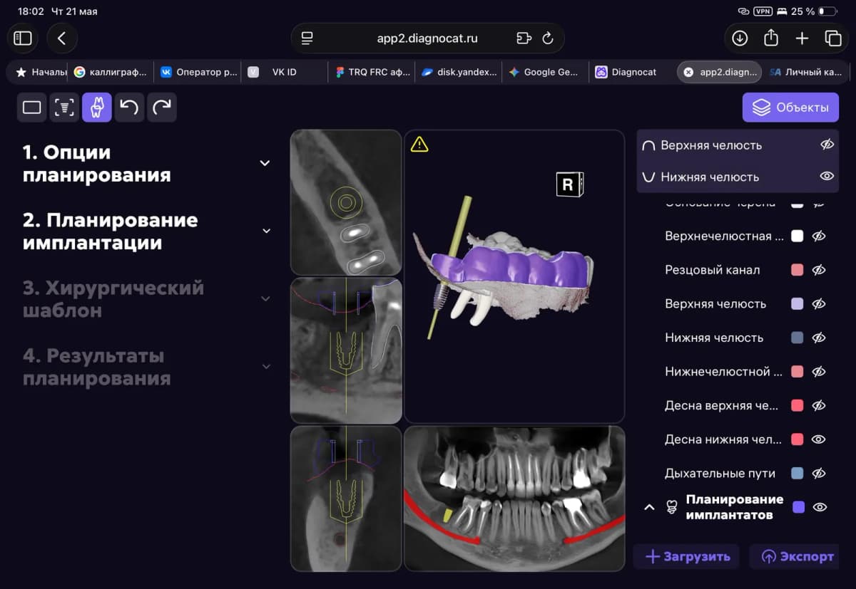Click the yellow warning triangle icon
This screenshot has width=856, height=589.
click(x=419, y=145)
